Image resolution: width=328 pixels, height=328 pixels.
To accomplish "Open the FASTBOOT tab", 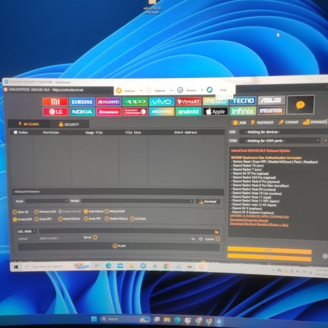I will [x=262, y=122].
